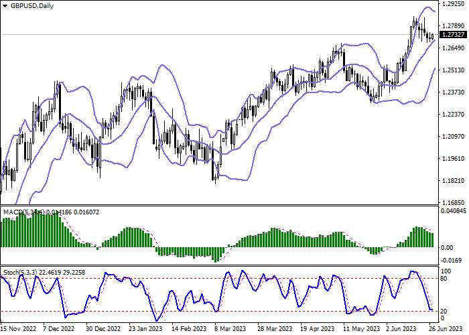
Task: Click the 1.22370 price scale value
Action: 453,115
